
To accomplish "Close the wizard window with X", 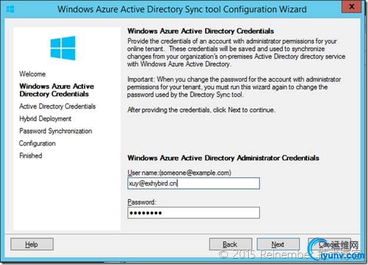I will tap(352, 6).
